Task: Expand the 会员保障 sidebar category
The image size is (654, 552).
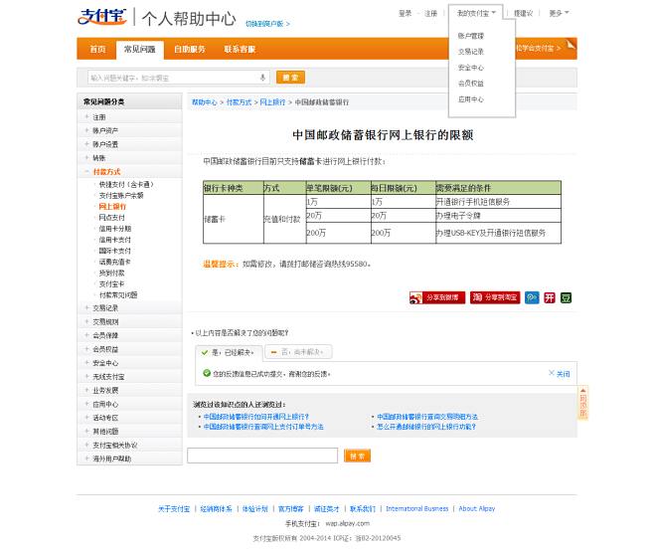Action: [x=130, y=335]
